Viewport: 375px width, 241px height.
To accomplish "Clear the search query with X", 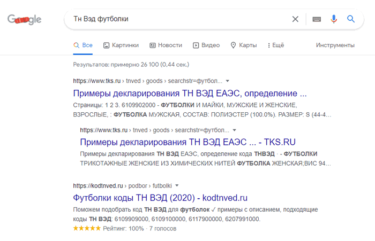I will point(295,19).
